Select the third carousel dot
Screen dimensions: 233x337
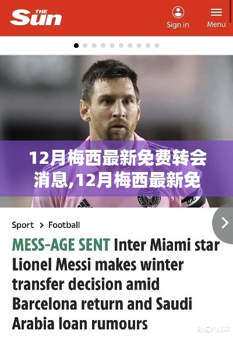click(x=94, y=45)
